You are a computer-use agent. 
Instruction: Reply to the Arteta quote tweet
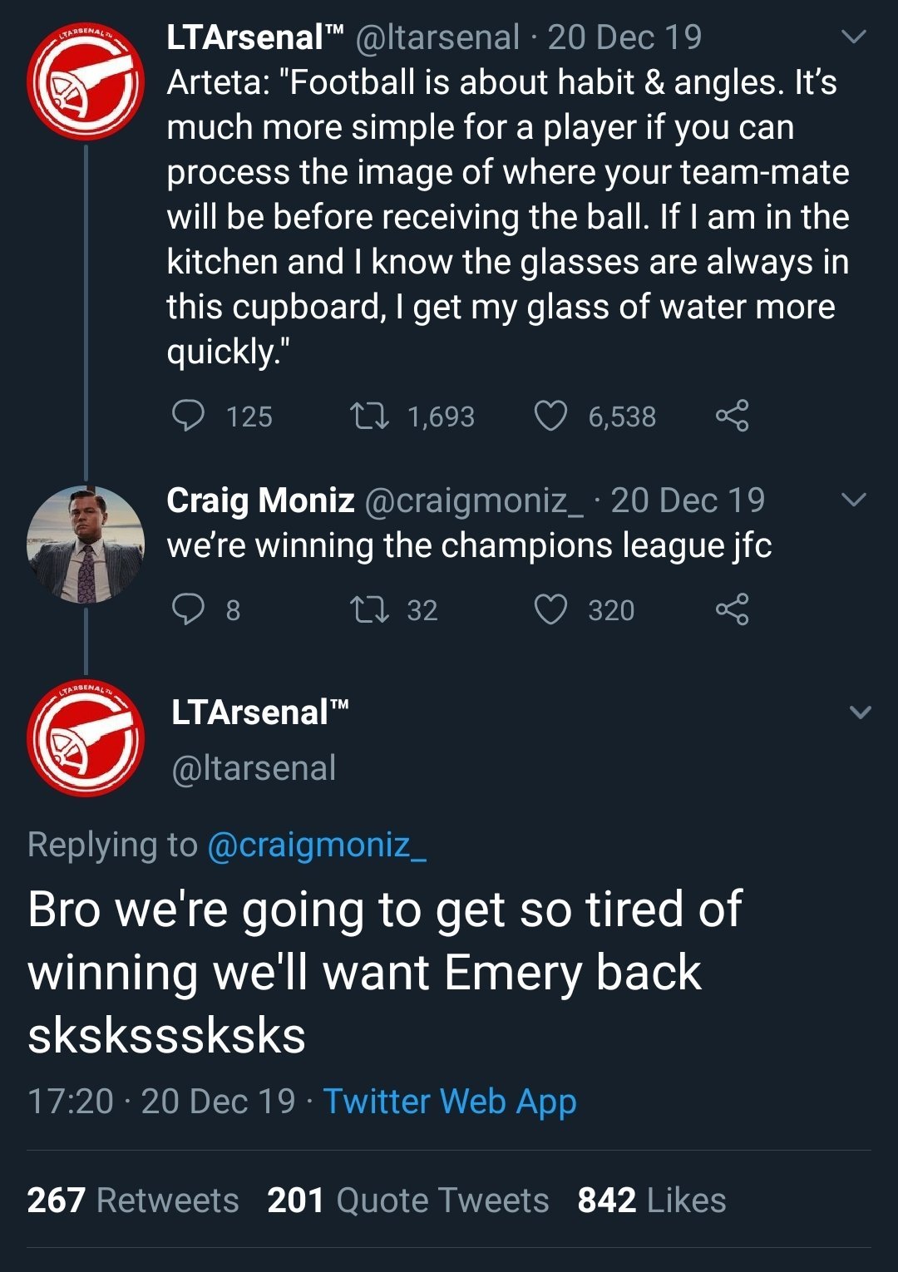(x=189, y=415)
